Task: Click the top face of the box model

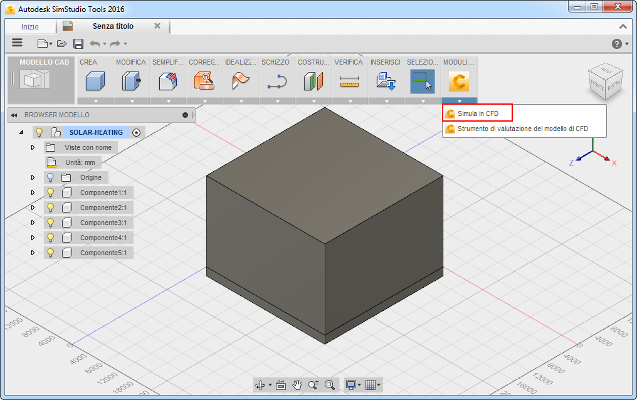Action: pos(325,175)
